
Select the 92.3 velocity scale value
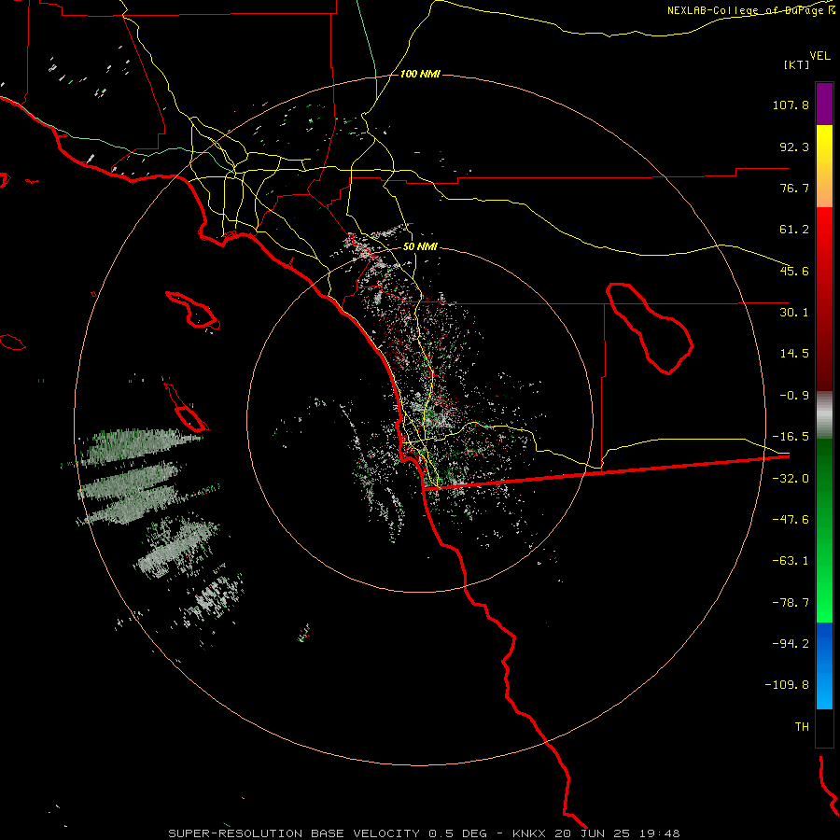coord(794,147)
